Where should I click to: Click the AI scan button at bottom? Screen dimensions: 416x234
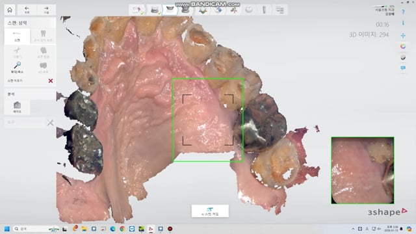click(210, 211)
